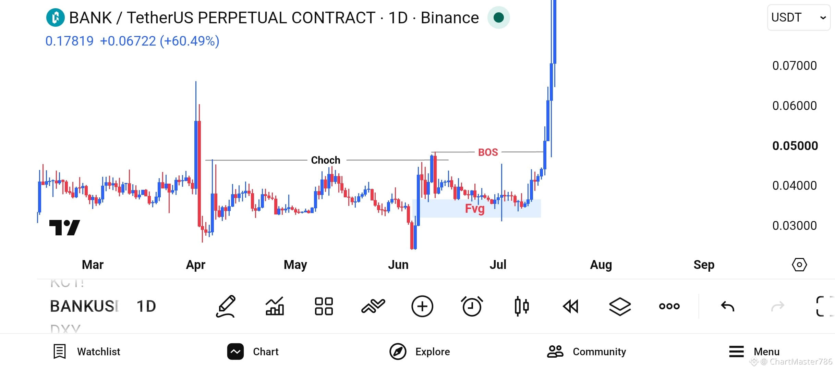Change chart type via candlestick icon
835x370 pixels.
[x=521, y=306]
